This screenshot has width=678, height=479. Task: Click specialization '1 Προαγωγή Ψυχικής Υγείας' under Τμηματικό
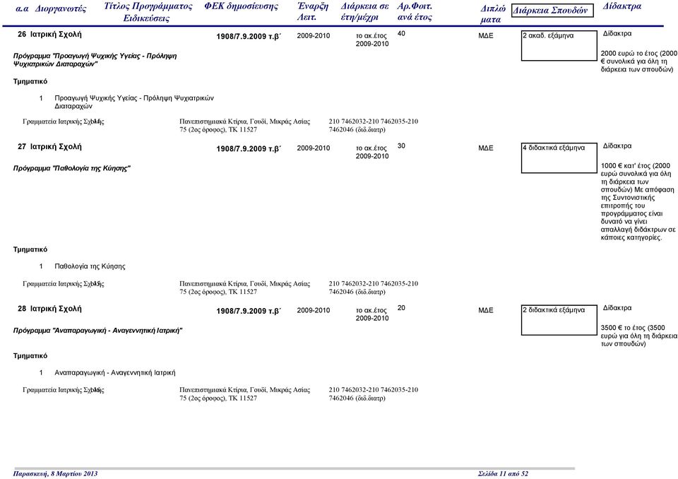pos(126,102)
